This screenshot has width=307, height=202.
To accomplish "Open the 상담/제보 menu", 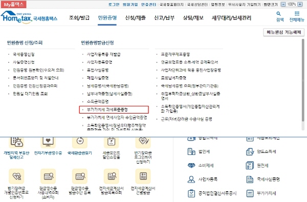I will (193, 18).
